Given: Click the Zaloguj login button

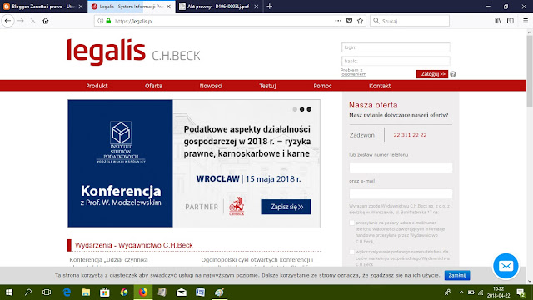Looking at the screenshot, I should pyautogui.click(x=432, y=74).
